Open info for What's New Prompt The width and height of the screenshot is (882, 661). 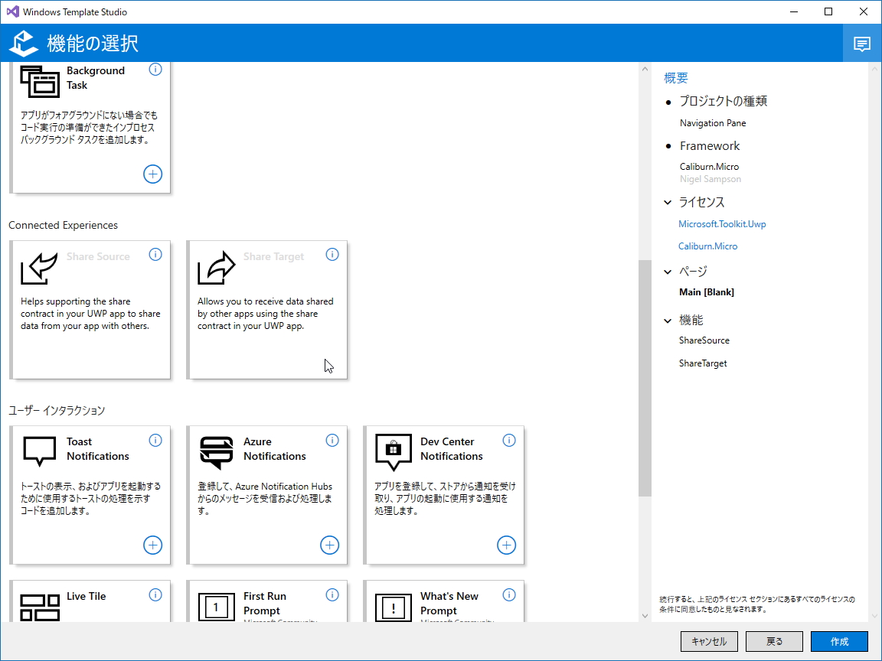click(x=509, y=594)
